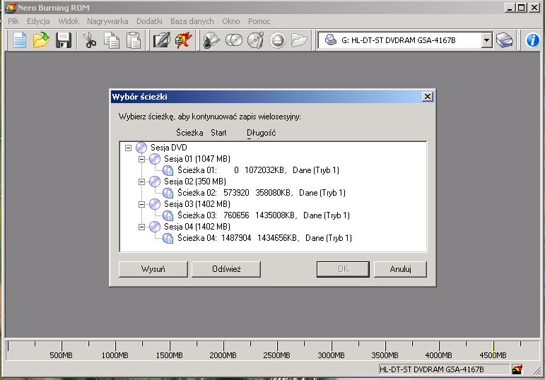The image size is (545, 380).
Task: Click the Anuluj button
Action: [x=400, y=269]
